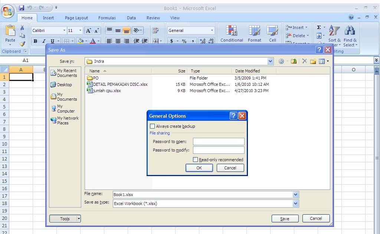Click the Paste clipboard icon
This screenshot has width=380, height=234.
(10, 31)
